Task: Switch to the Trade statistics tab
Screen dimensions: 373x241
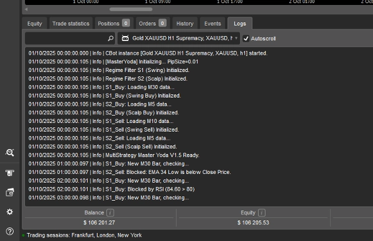Action: (71, 24)
